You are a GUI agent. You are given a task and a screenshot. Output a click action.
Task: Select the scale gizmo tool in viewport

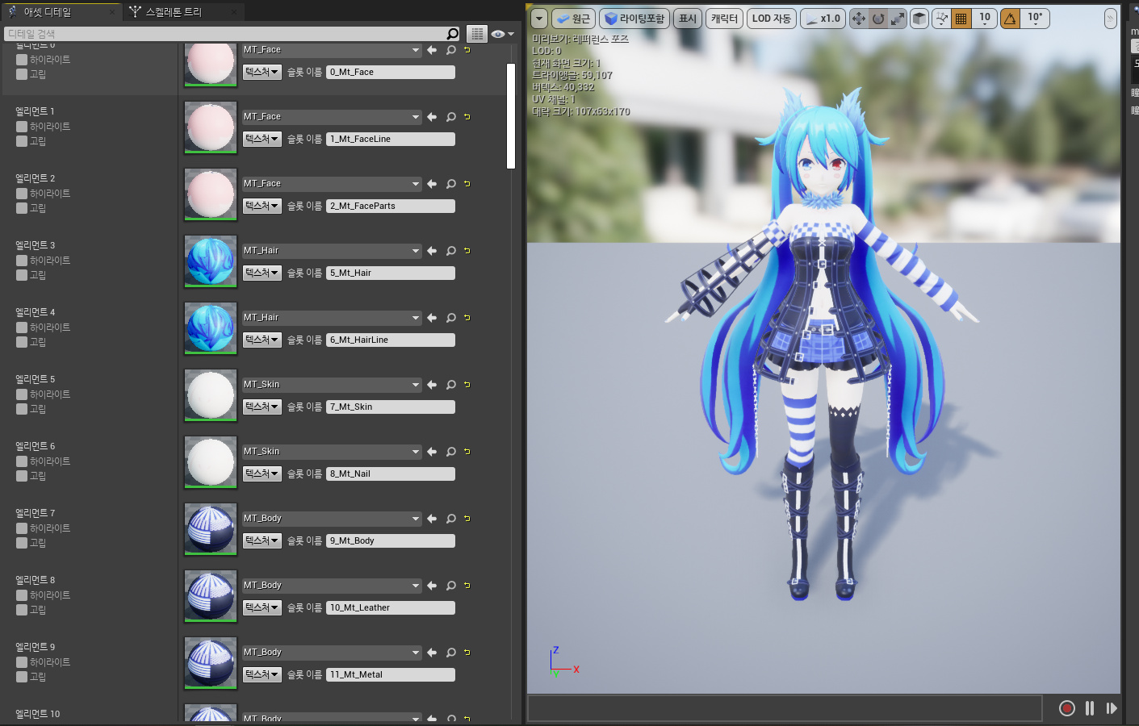898,19
